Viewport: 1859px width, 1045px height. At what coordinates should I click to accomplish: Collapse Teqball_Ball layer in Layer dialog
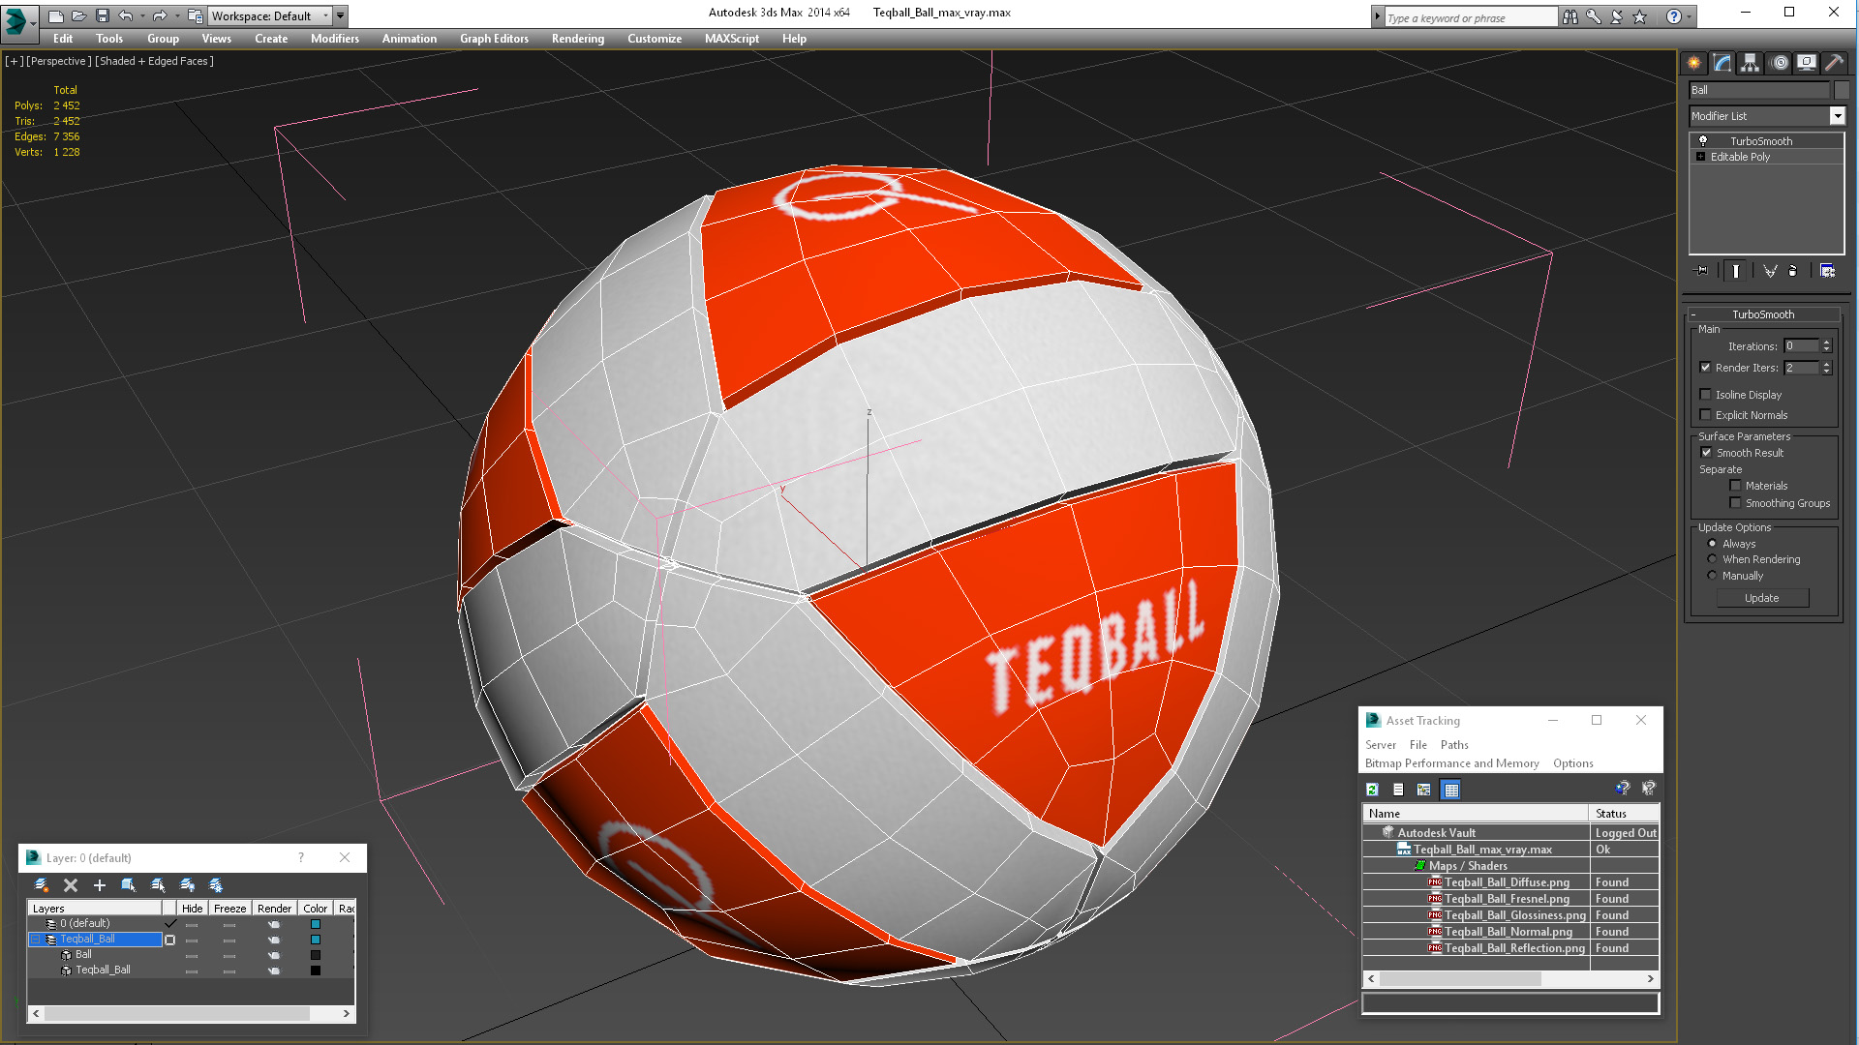(x=36, y=940)
